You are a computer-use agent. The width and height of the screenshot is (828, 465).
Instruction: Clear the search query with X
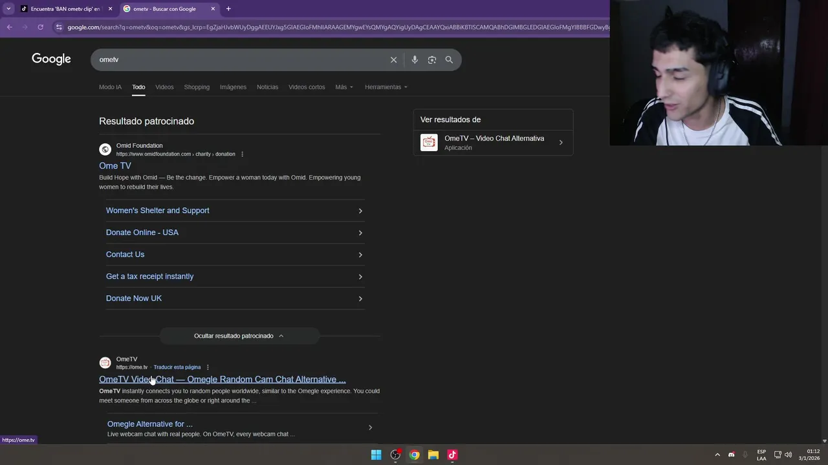(x=393, y=59)
